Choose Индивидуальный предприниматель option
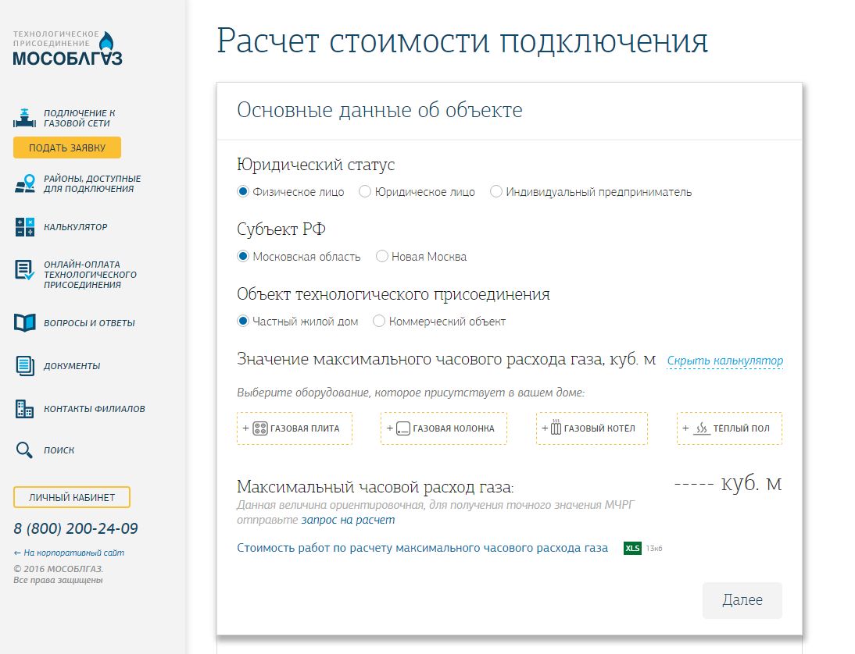 coord(496,192)
